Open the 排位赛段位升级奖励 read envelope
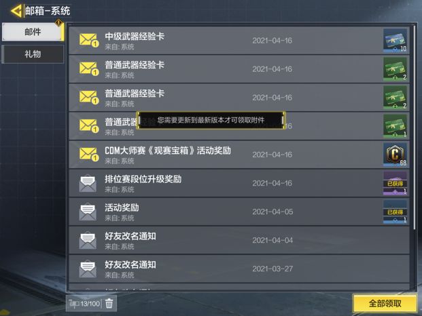422x316 pixels. pyautogui.click(x=88, y=183)
